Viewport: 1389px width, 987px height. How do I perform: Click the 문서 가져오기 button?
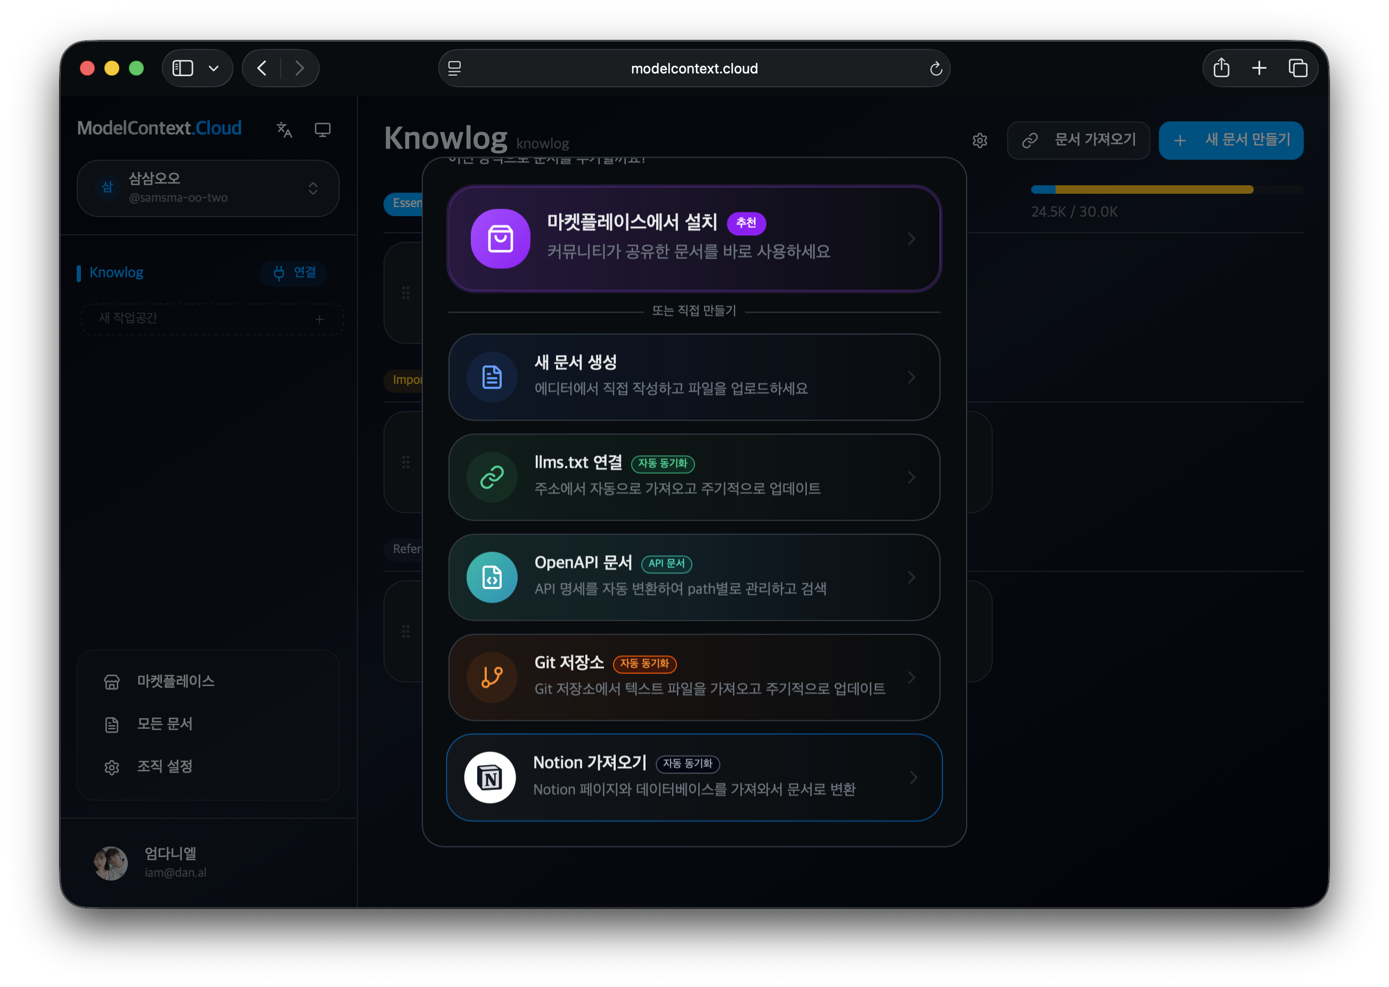pyautogui.click(x=1078, y=140)
